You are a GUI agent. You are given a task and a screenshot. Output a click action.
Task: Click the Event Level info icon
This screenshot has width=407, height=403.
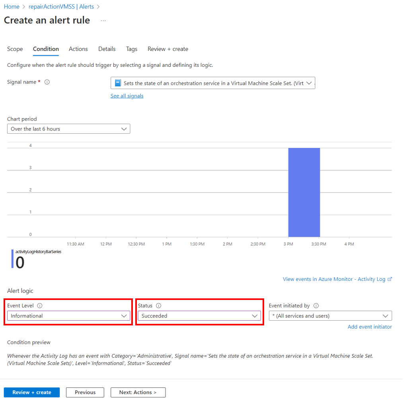coord(40,306)
